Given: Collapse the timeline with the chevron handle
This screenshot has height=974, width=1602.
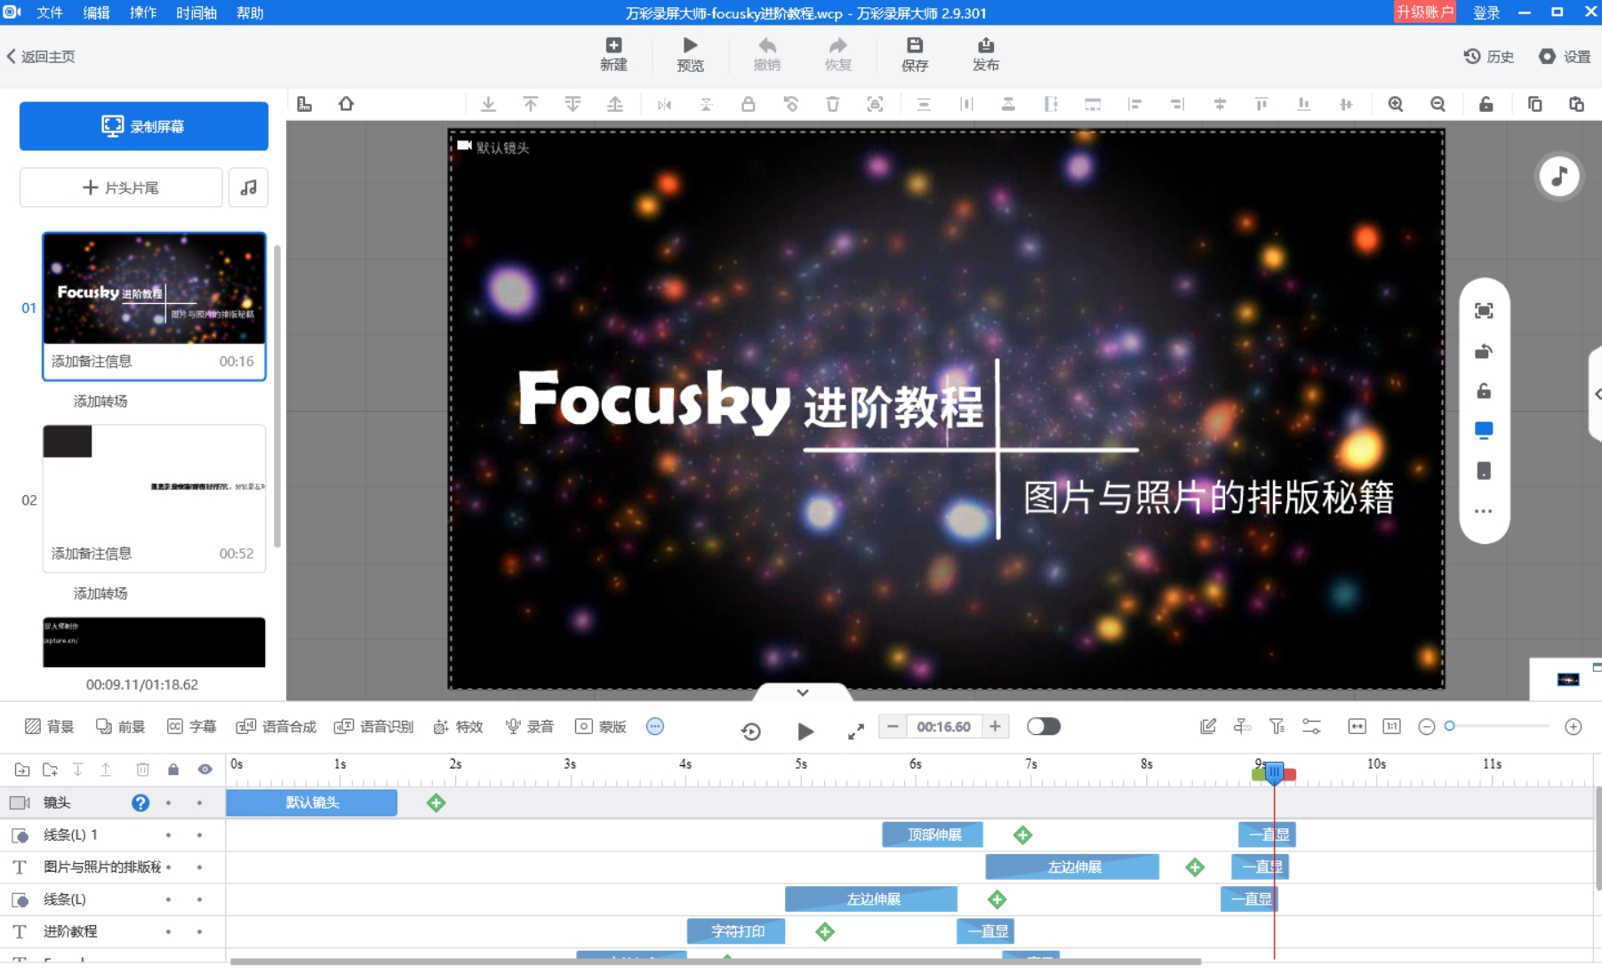Looking at the screenshot, I should (x=803, y=692).
